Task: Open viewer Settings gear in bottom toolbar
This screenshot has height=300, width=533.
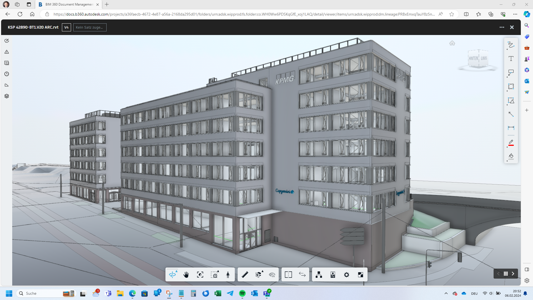Action: (346, 275)
